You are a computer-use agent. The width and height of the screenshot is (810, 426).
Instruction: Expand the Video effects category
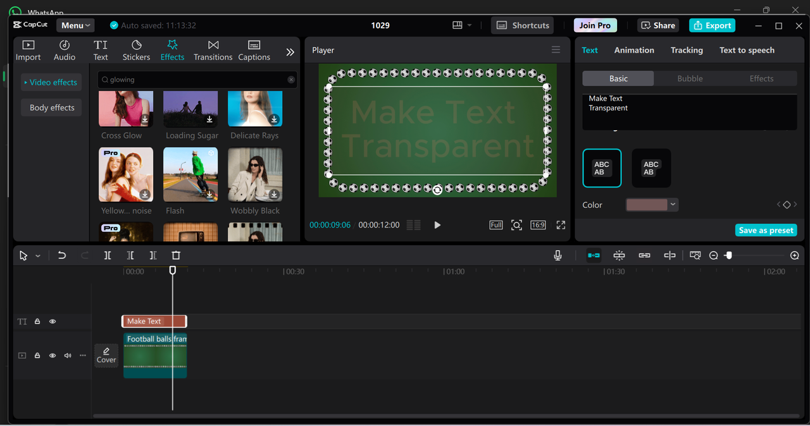click(x=51, y=82)
